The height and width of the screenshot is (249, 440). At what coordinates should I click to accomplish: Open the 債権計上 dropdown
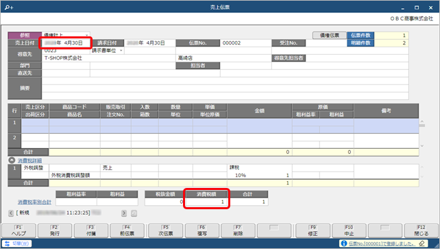[87, 35]
